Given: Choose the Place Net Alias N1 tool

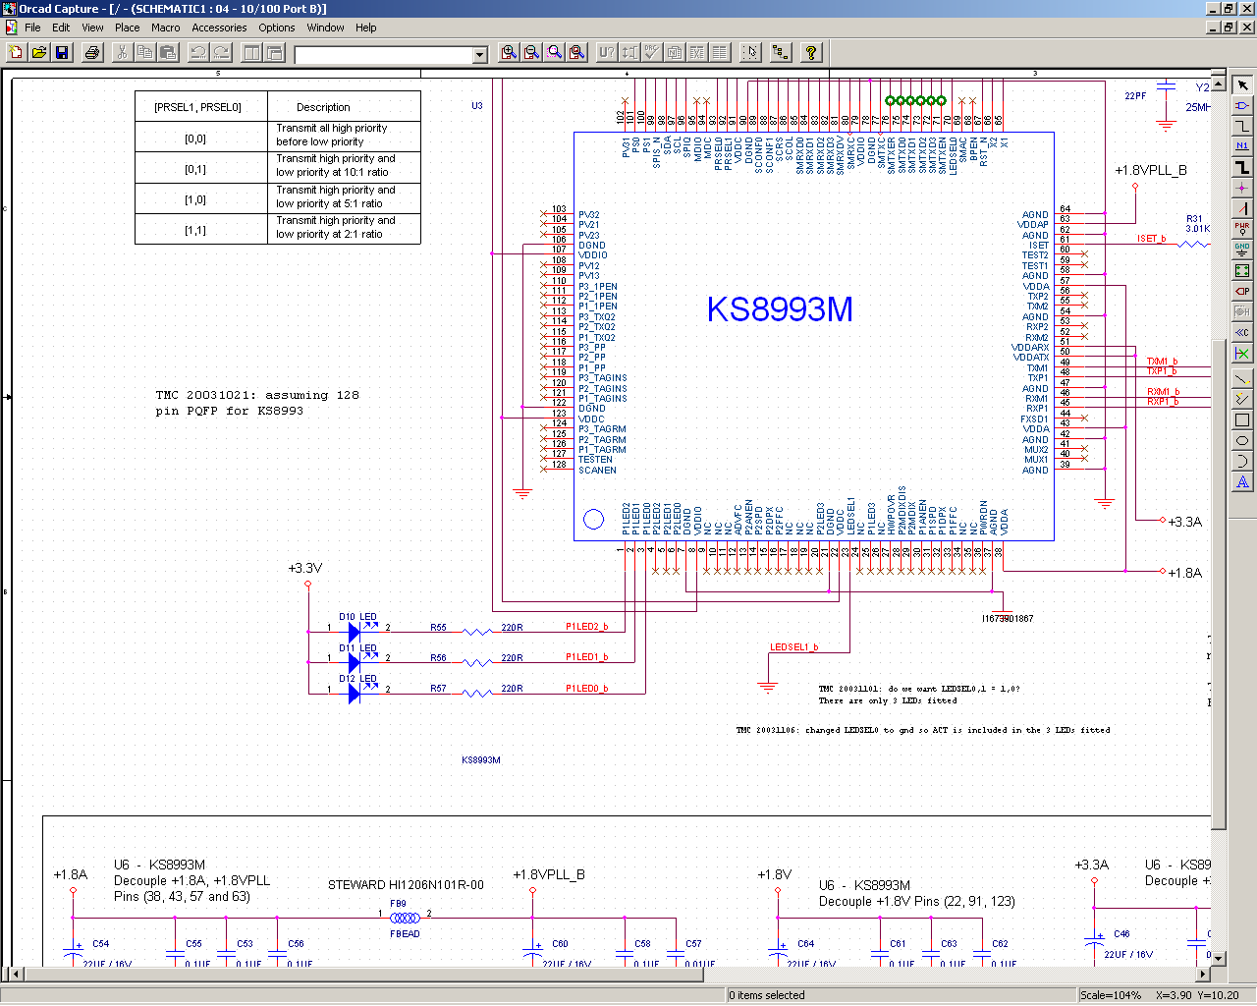Looking at the screenshot, I should click(x=1242, y=146).
